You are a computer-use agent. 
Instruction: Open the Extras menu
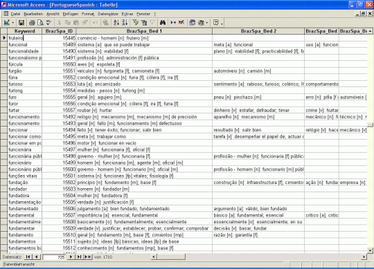pyautogui.click(x=127, y=14)
